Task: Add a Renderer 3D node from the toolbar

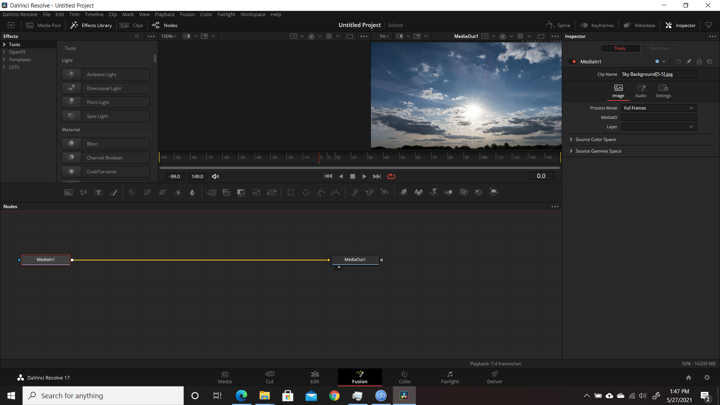Action: (x=494, y=192)
